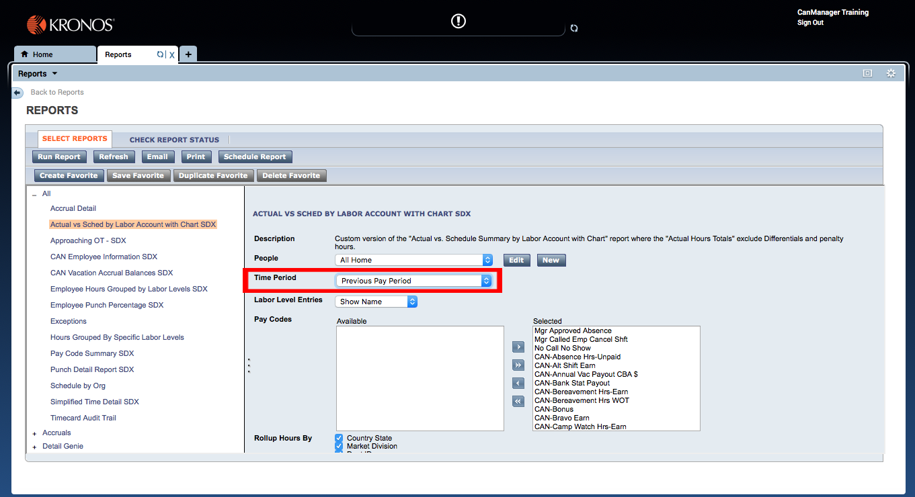Click the Back to Reports arrow icon
Screen dimensions: 915x497
click(x=17, y=93)
